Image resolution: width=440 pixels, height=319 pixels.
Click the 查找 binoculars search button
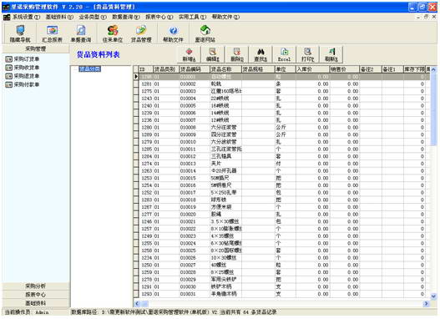click(x=260, y=54)
